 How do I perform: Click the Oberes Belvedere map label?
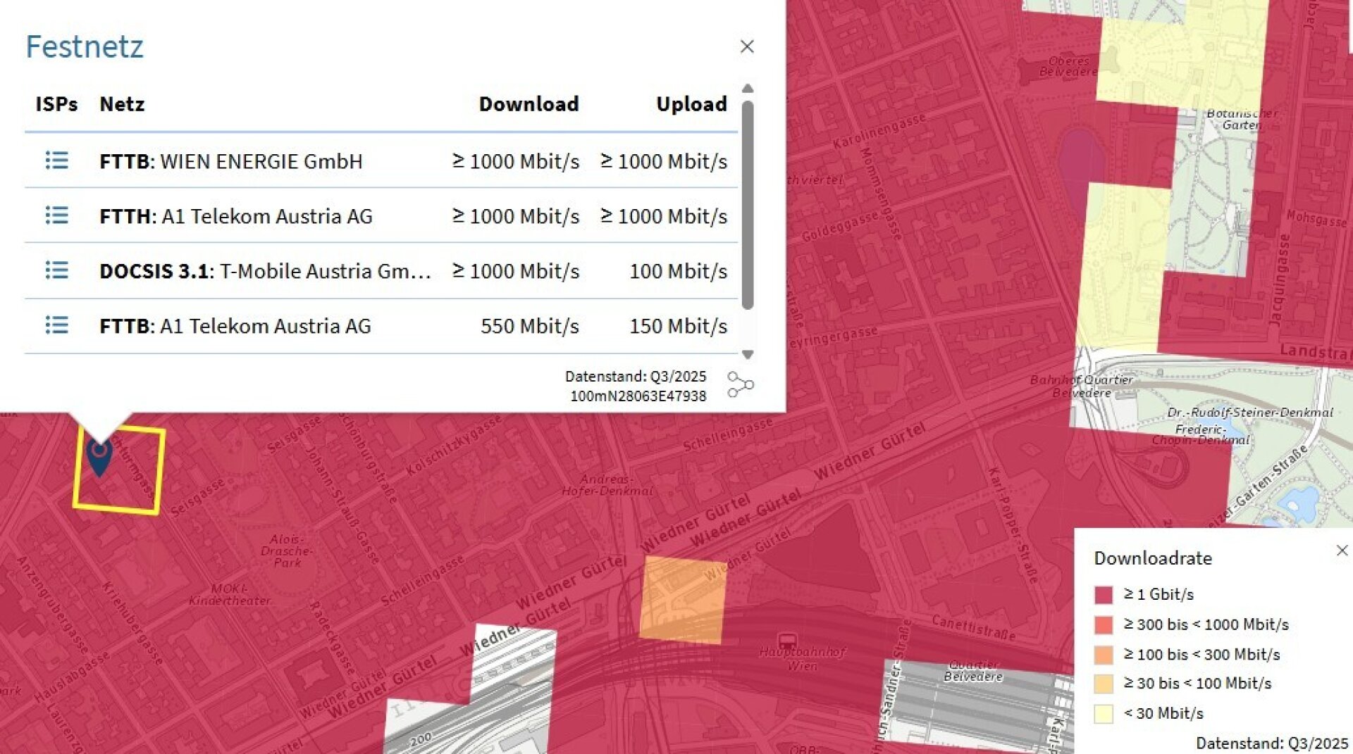pyautogui.click(x=1068, y=66)
